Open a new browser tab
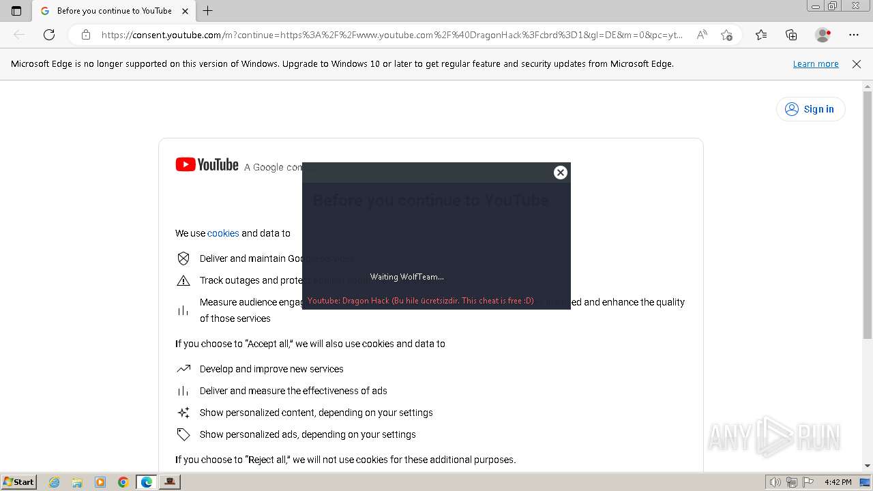 (x=208, y=11)
